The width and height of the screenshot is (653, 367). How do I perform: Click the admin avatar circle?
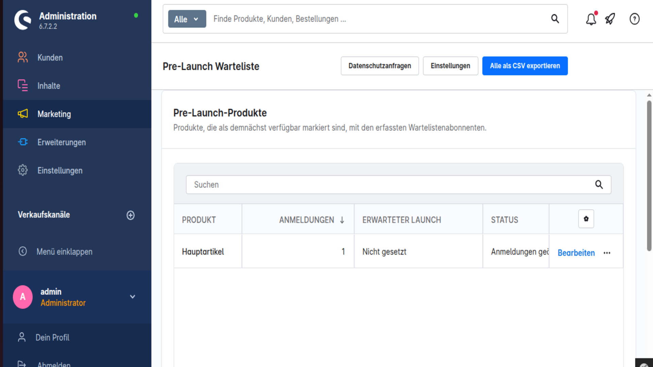[x=23, y=297]
